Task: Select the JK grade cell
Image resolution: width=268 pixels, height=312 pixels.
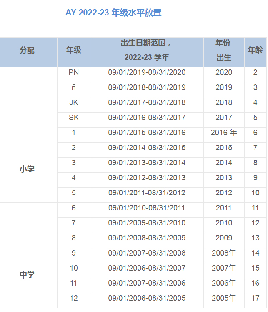Action: pos(74,102)
